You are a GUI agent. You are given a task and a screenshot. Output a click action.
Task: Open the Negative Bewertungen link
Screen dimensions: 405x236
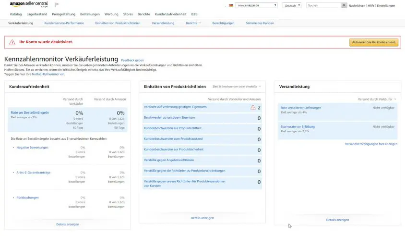point(32,148)
